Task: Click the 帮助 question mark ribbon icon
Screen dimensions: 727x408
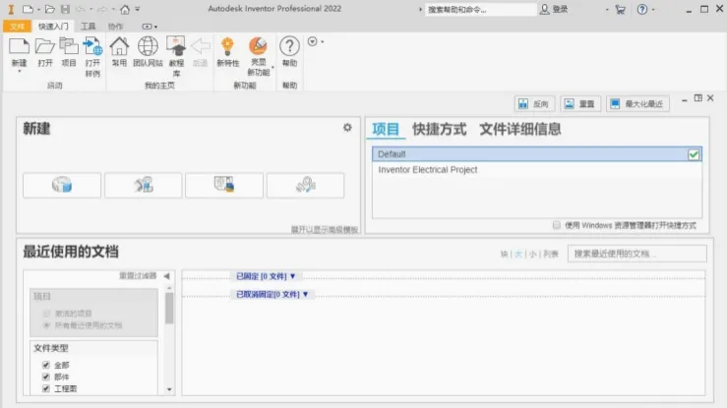Action: click(289, 46)
